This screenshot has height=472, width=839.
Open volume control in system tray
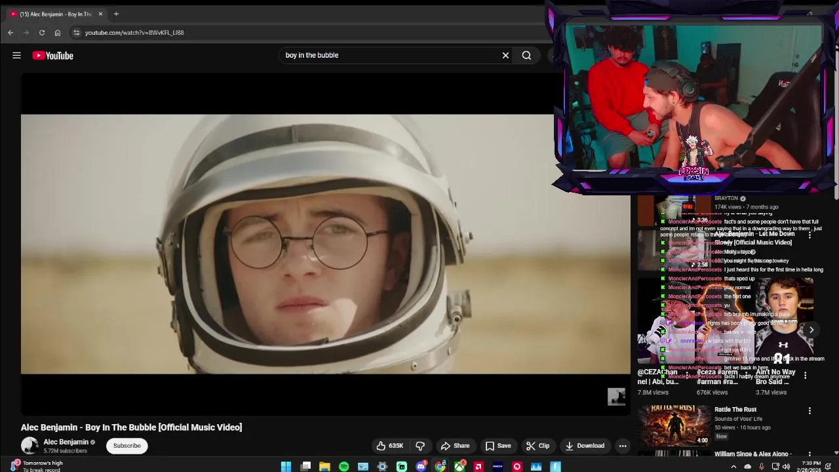tap(787, 467)
